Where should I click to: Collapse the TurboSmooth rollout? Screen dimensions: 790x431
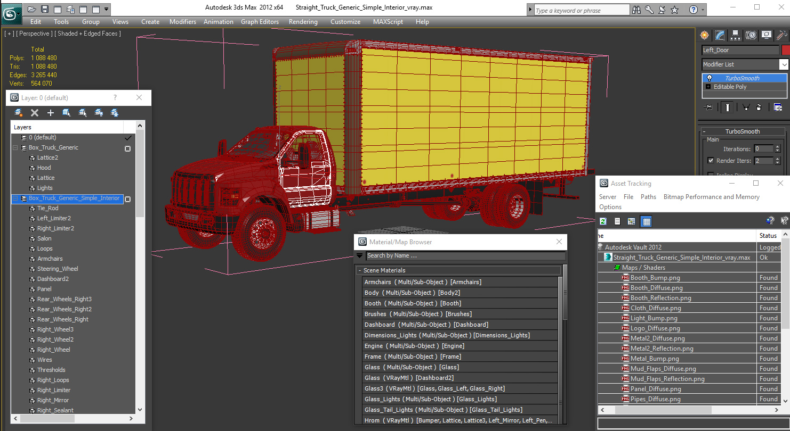pyautogui.click(x=743, y=131)
